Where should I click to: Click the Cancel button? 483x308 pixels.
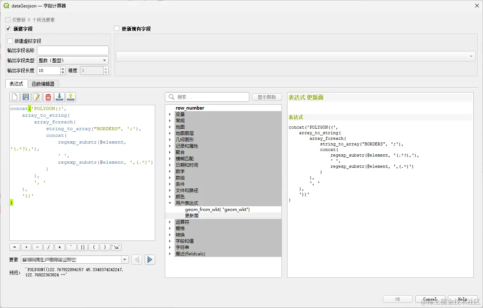point(430,299)
